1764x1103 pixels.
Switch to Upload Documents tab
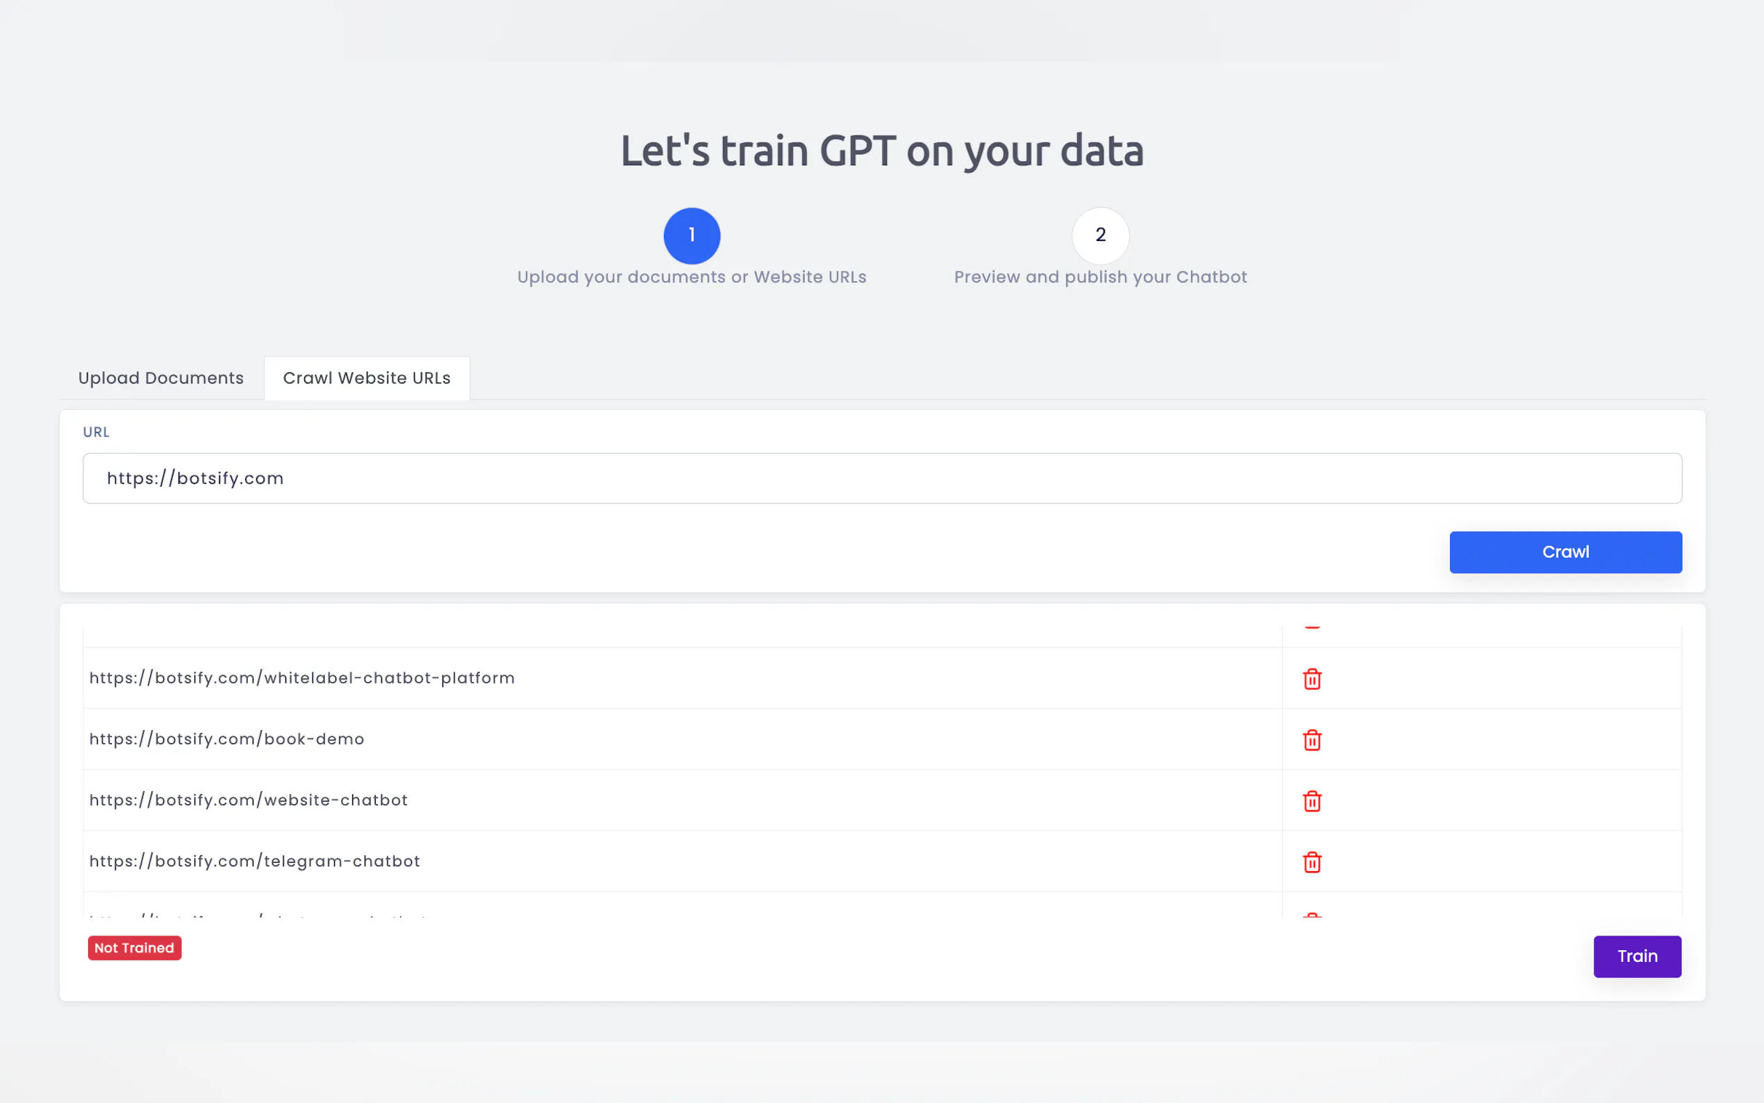pos(161,378)
